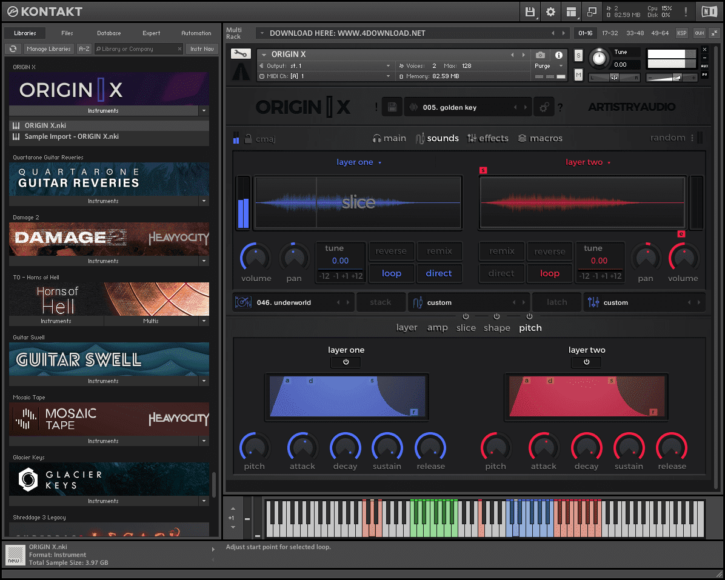Toggle the pitch power switch
The height and width of the screenshot is (580, 725).
click(529, 316)
